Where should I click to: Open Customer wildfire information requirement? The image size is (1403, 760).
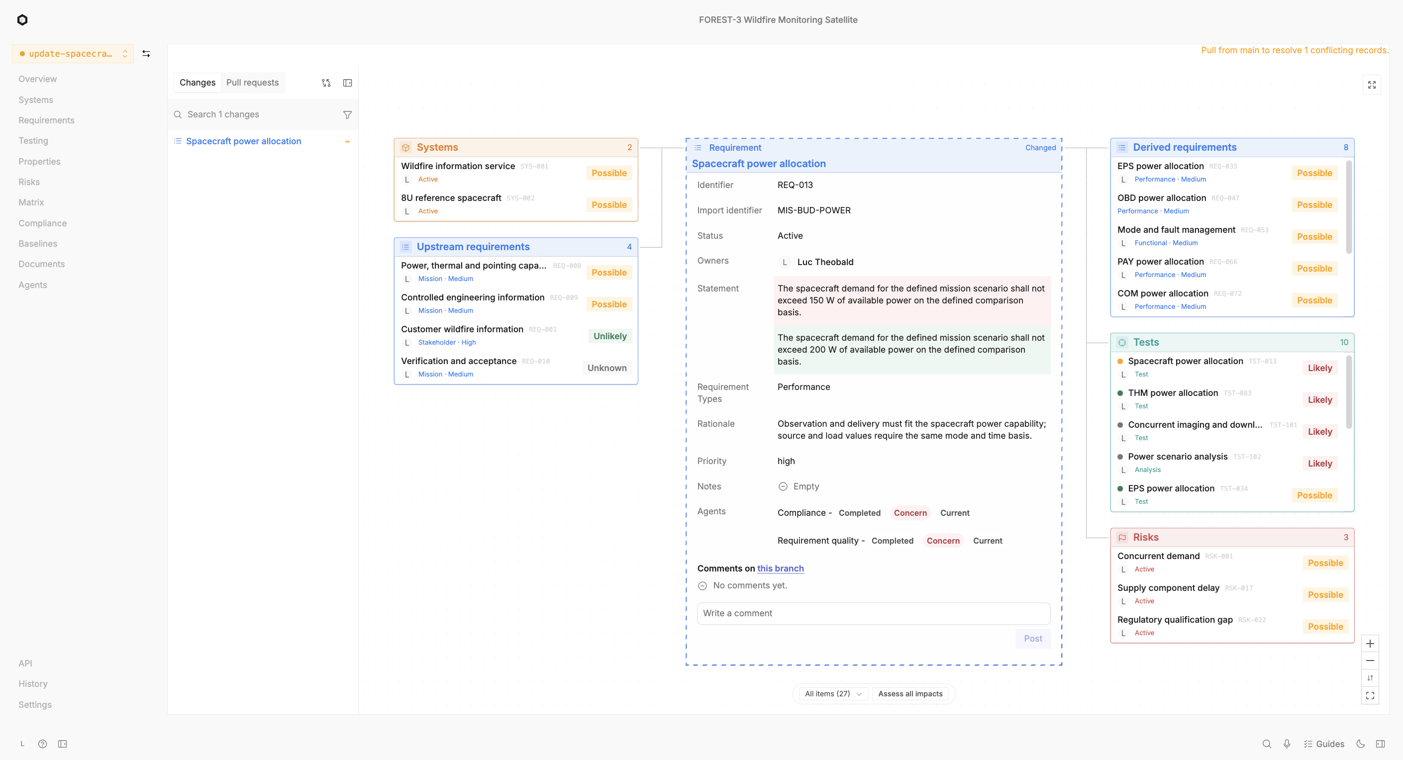[516, 336]
